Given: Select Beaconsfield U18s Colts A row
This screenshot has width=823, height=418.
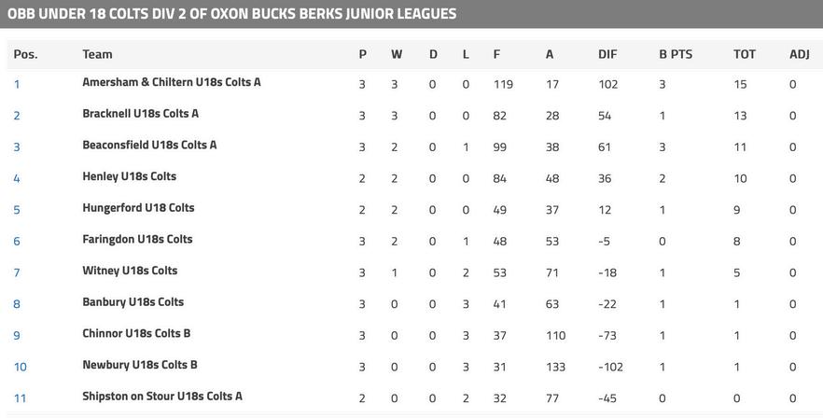Looking at the screenshot, I should tap(149, 145).
